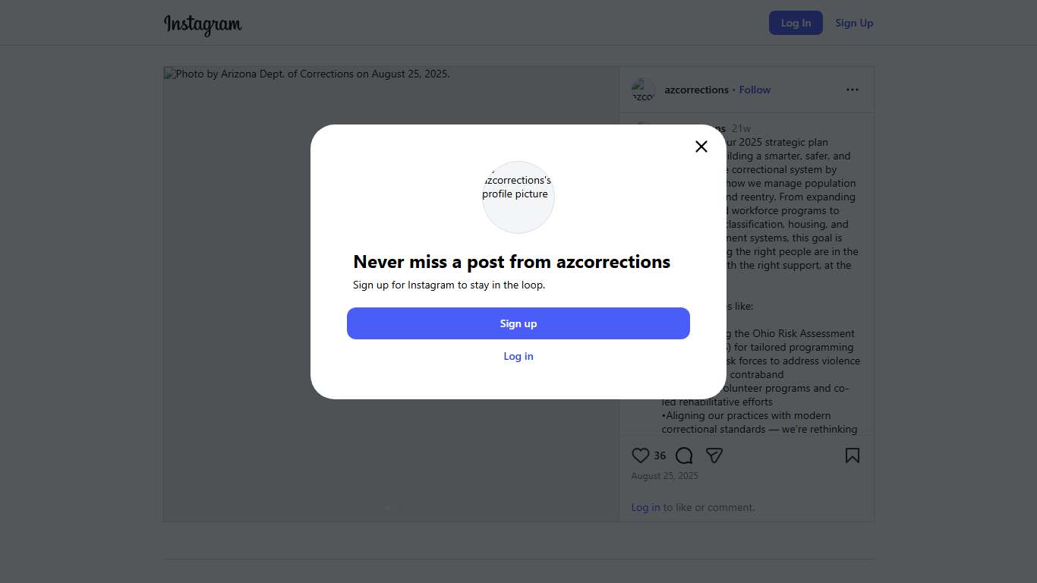
Task: Follow the azcorrections account
Action: [755, 90]
